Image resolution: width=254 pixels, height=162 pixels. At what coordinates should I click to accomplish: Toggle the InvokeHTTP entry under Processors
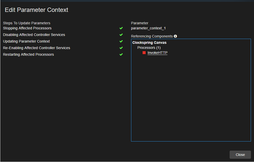pos(157,53)
